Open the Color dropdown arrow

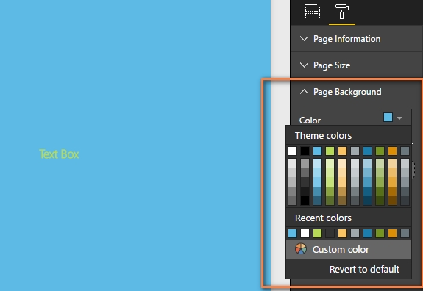pos(399,118)
